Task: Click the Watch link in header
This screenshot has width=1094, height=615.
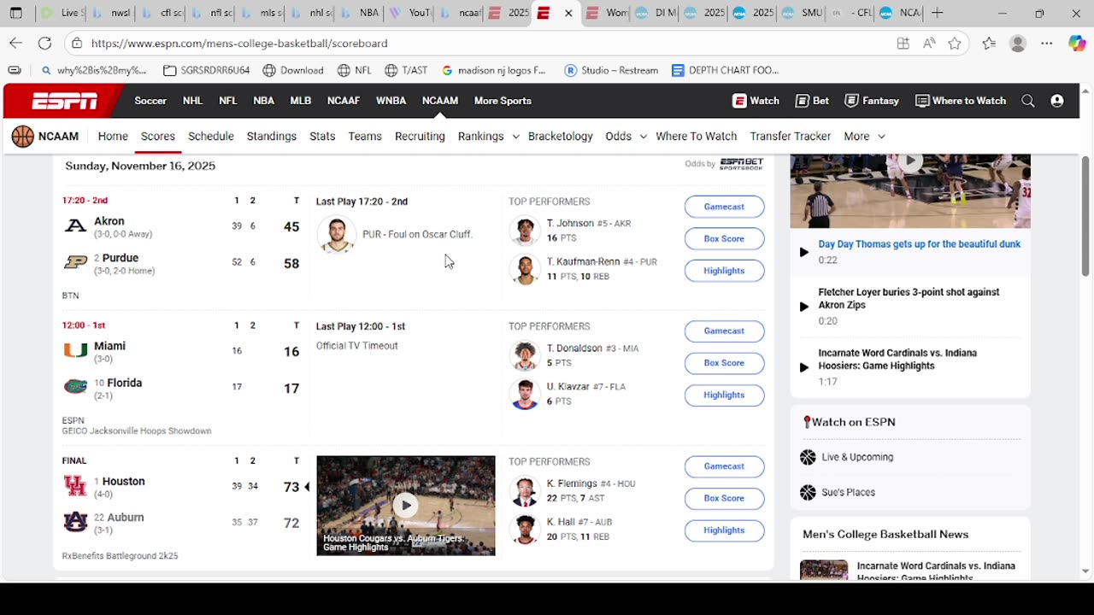Action: [756, 101]
